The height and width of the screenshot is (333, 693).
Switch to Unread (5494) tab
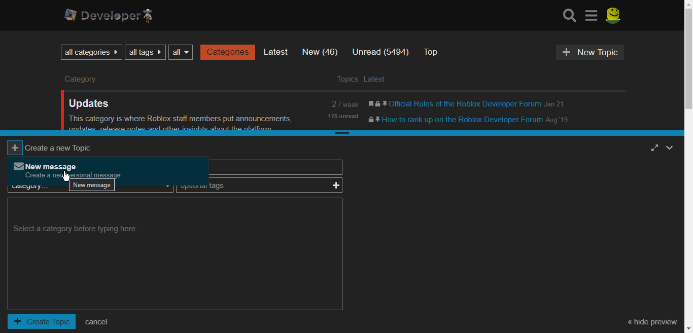click(x=380, y=52)
